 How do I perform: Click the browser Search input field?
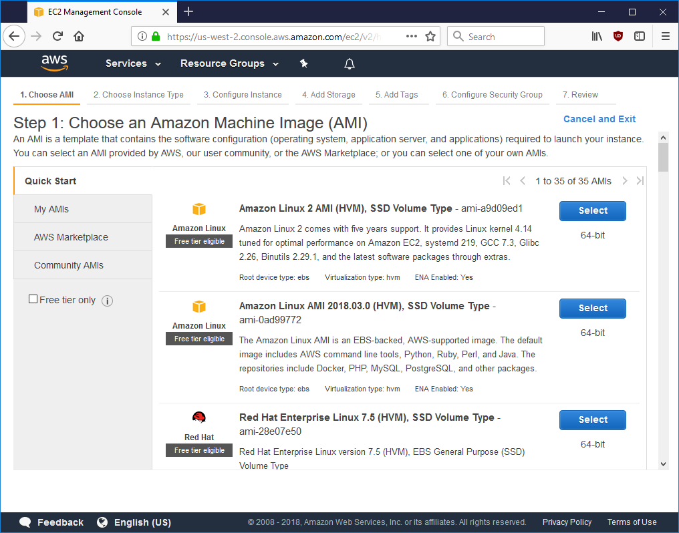coord(496,36)
